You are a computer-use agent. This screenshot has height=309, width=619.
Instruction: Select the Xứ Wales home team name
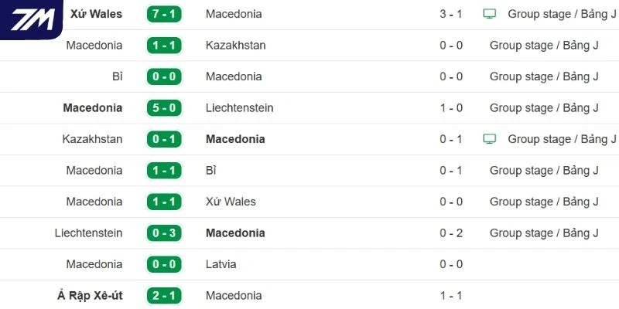pos(96,14)
